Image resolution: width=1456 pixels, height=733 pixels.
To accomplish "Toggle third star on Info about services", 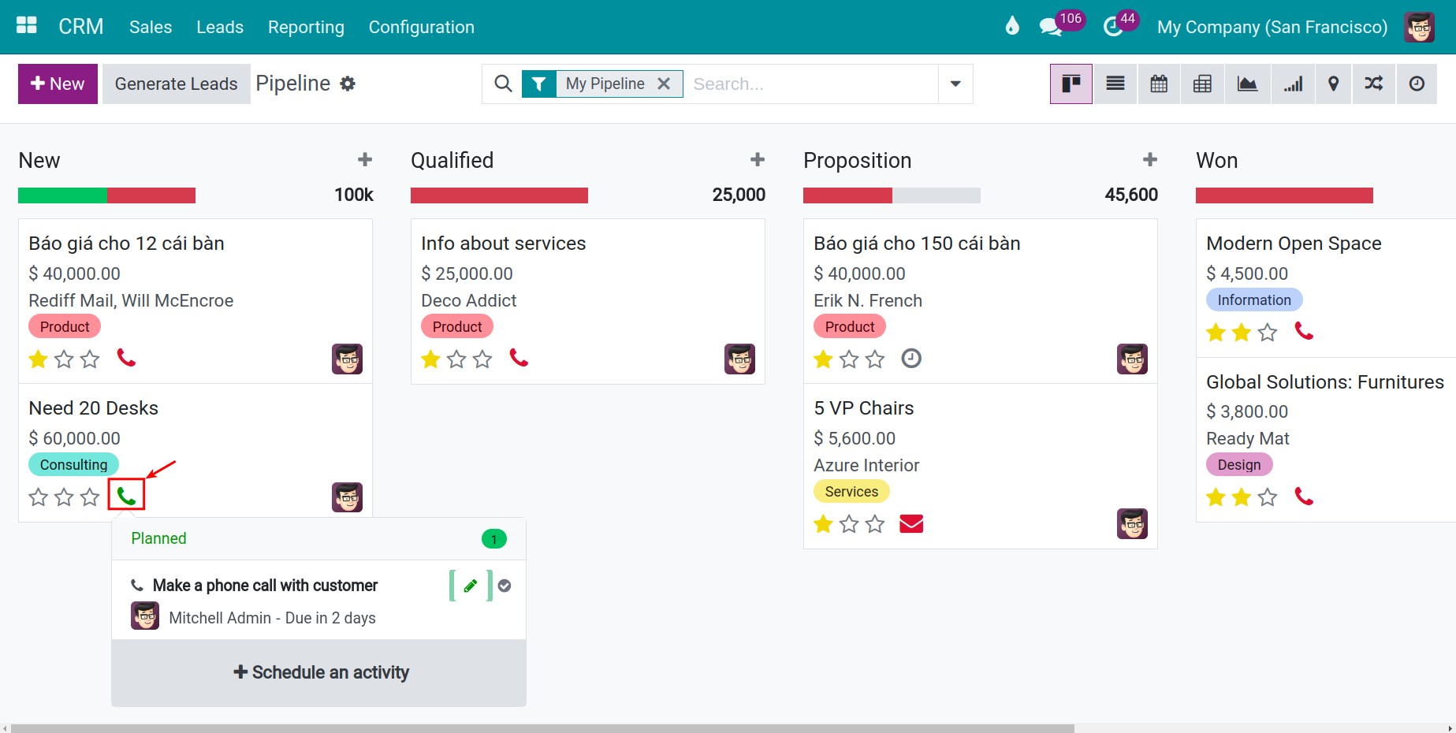I will (482, 359).
